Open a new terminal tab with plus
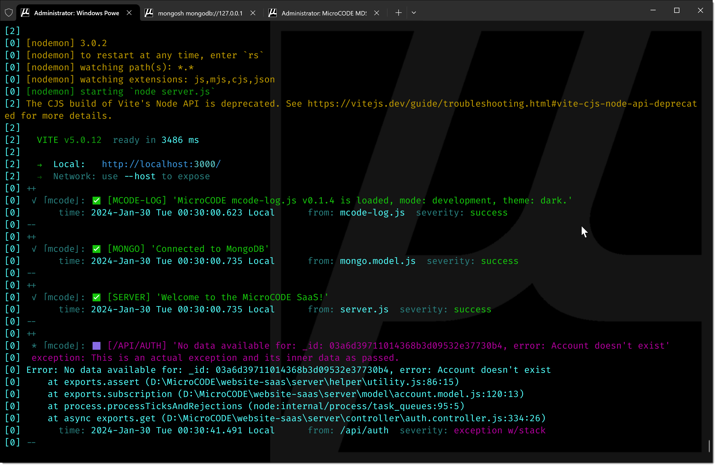Screen dimensions: 716x466 (399, 13)
